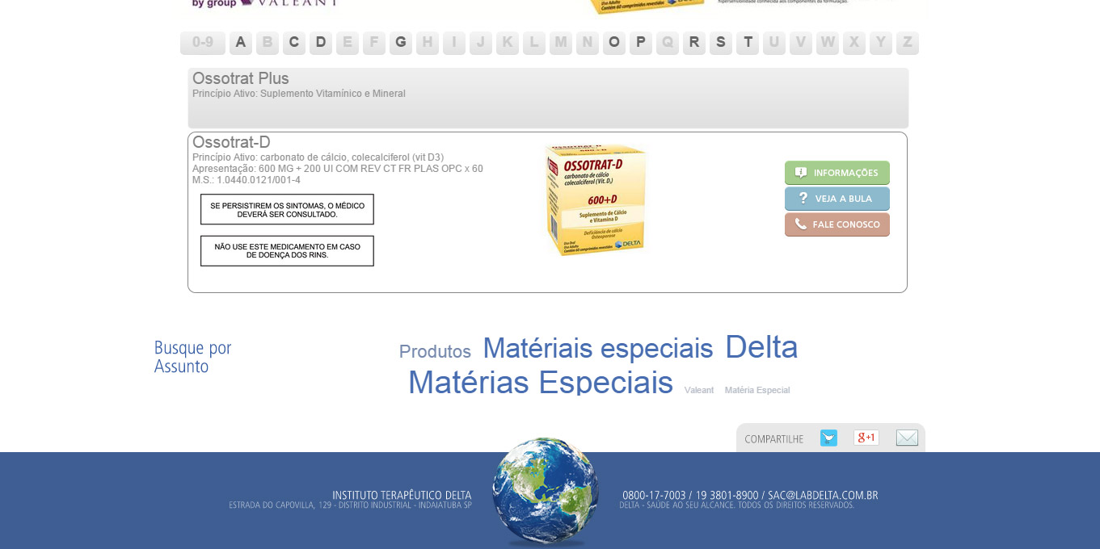Click the globe image in footer
The height and width of the screenshot is (549, 1100).
tap(546, 492)
